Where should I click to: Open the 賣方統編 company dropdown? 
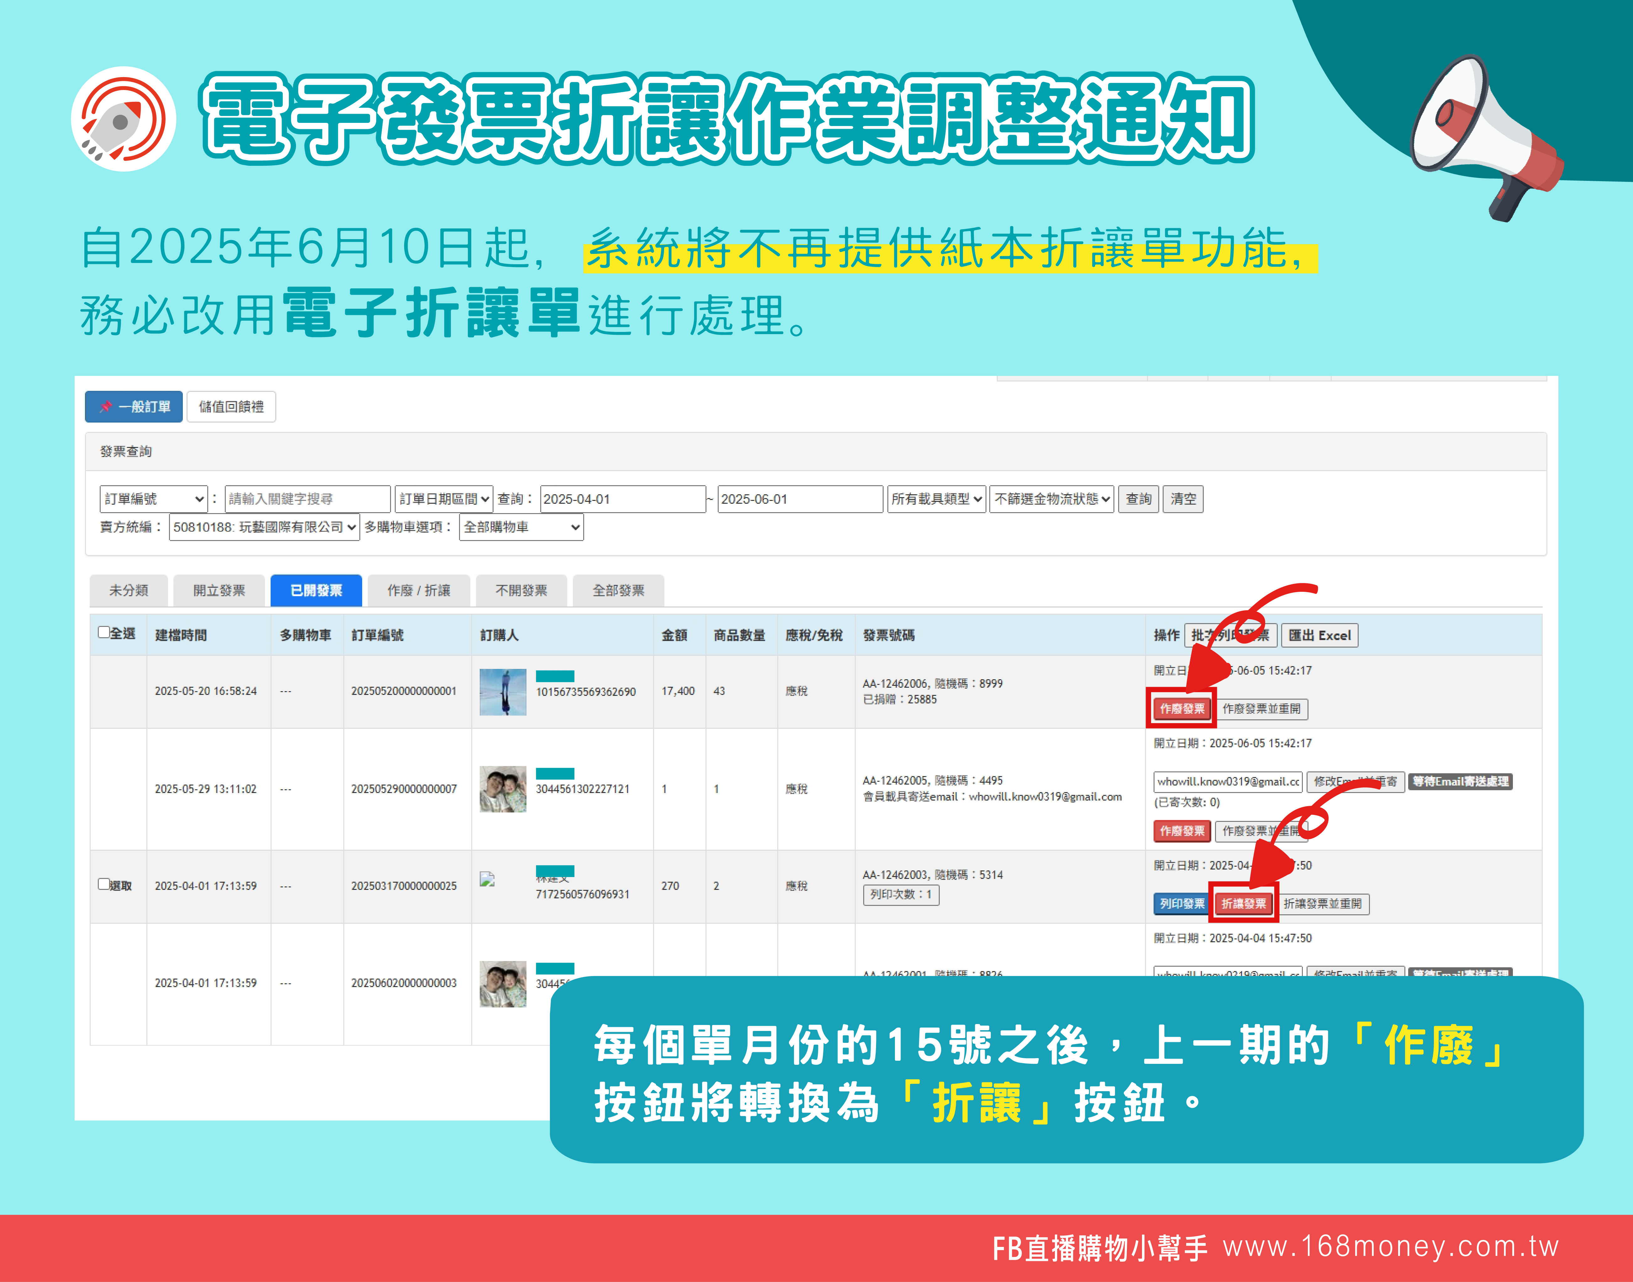pyautogui.click(x=264, y=527)
